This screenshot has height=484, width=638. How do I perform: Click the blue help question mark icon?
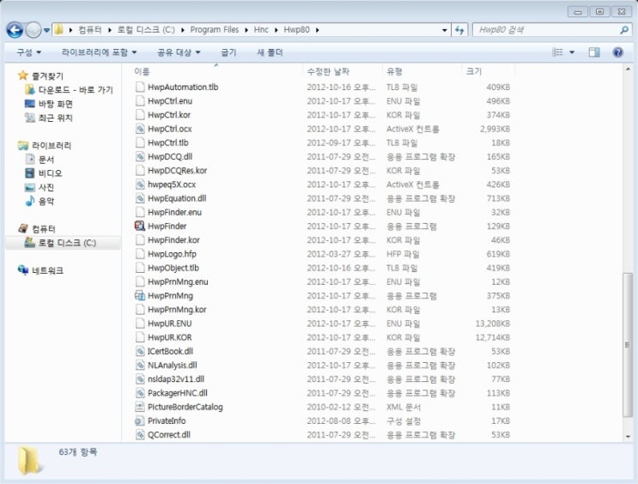coord(617,52)
